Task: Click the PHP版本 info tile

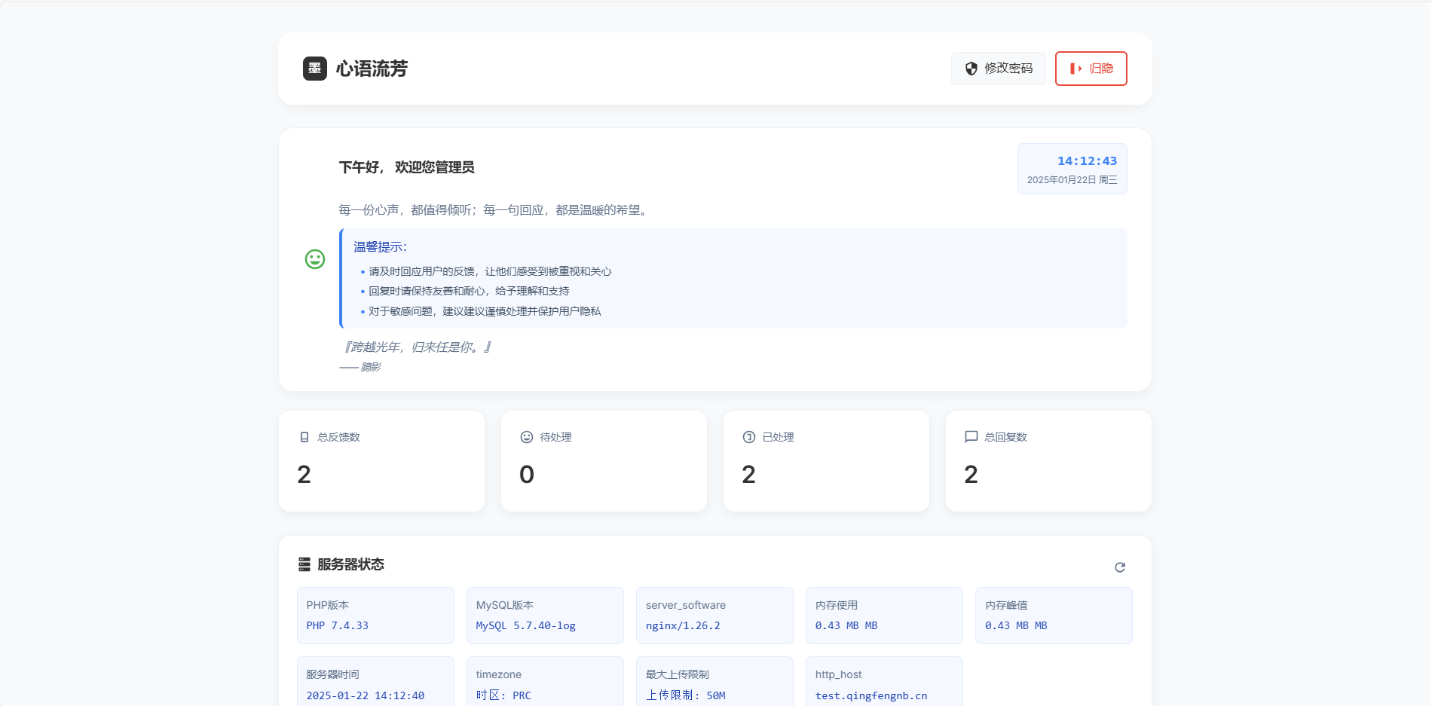Action: click(375, 616)
